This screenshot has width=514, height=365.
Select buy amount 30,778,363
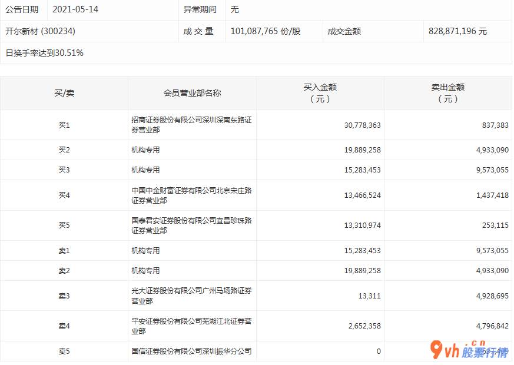[362, 125]
